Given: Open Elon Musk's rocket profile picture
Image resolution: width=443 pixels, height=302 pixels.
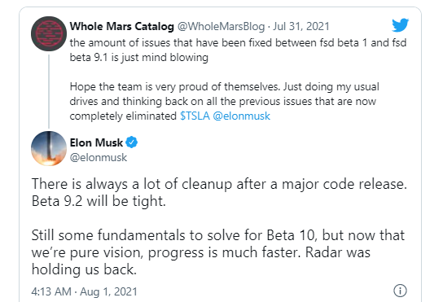Looking at the screenshot, I should tap(49, 148).
